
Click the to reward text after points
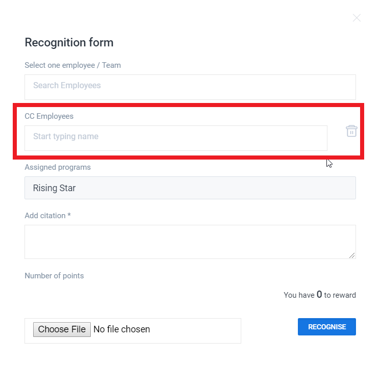click(x=340, y=295)
